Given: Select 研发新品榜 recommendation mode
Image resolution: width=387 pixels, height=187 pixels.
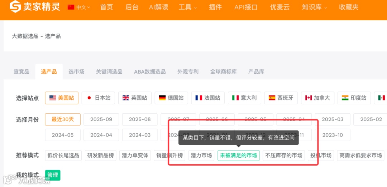Looking at the screenshot, I should [100, 156].
